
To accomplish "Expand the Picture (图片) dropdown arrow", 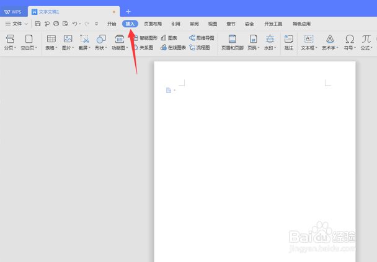I will tap(73, 48).
